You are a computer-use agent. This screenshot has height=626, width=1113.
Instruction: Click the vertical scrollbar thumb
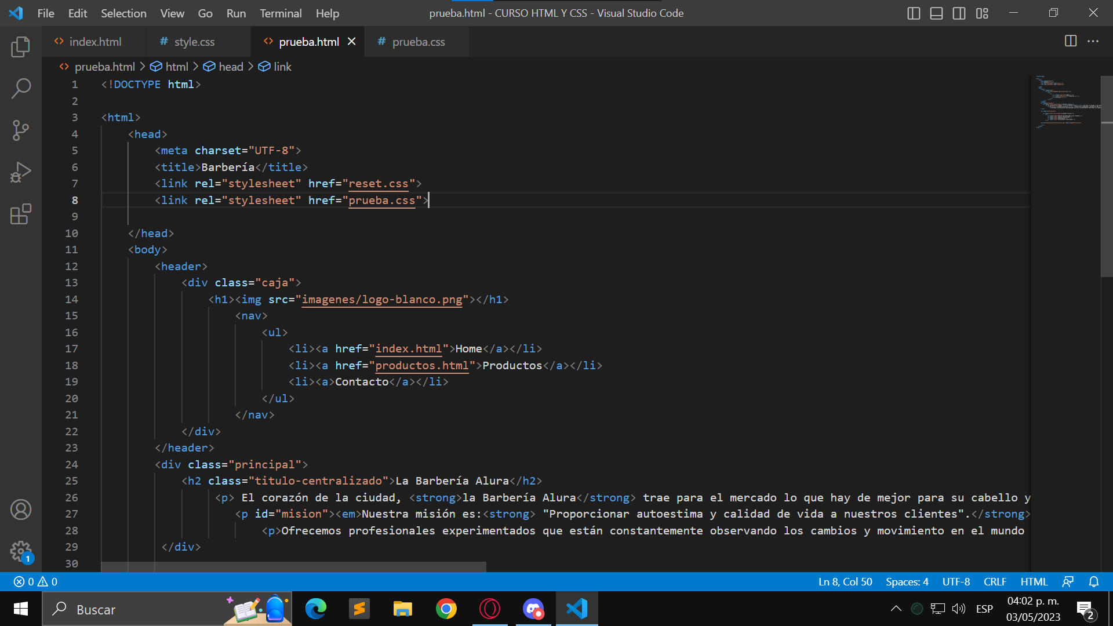1107,176
